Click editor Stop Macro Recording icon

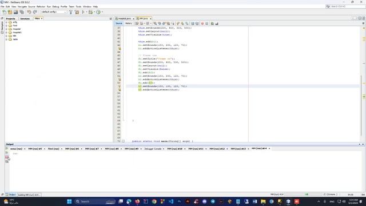tap(207, 23)
